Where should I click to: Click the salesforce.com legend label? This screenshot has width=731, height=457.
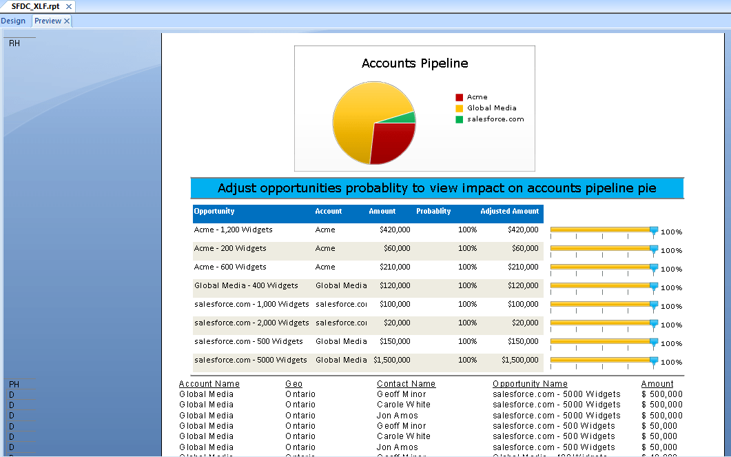(495, 119)
